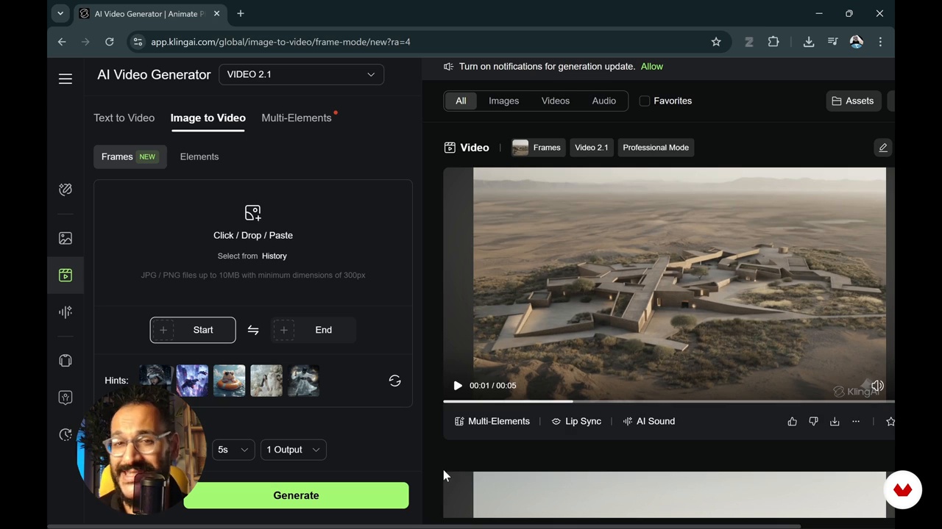This screenshot has height=529, width=942.
Task: Filter results by Images
Action: tap(504, 101)
